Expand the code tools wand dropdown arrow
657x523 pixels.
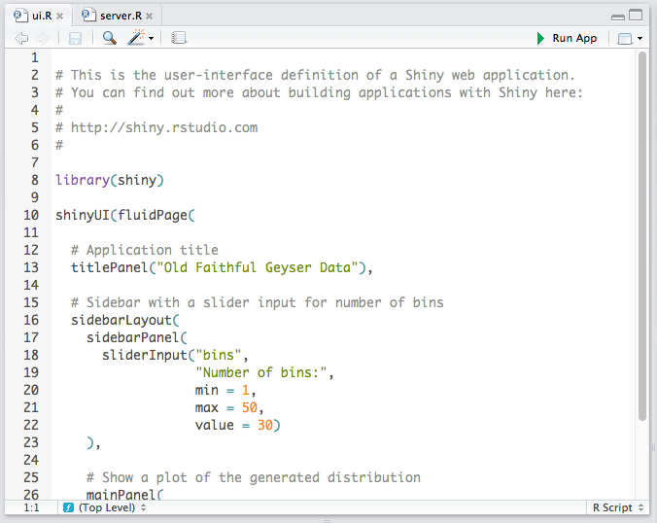(x=152, y=39)
